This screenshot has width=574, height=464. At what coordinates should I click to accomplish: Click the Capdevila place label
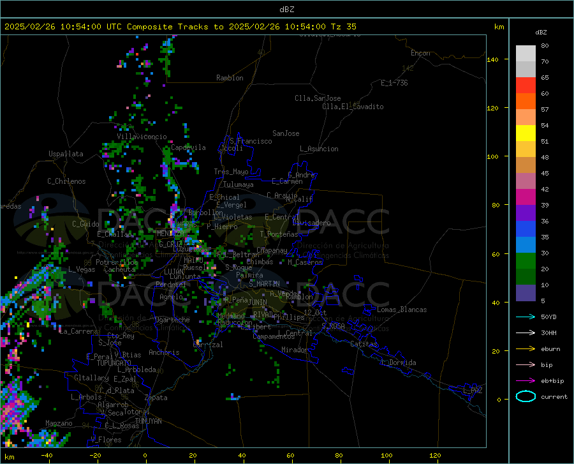pyautogui.click(x=188, y=147)
